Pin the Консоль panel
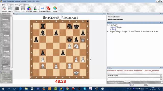 (x=160, y=68)
